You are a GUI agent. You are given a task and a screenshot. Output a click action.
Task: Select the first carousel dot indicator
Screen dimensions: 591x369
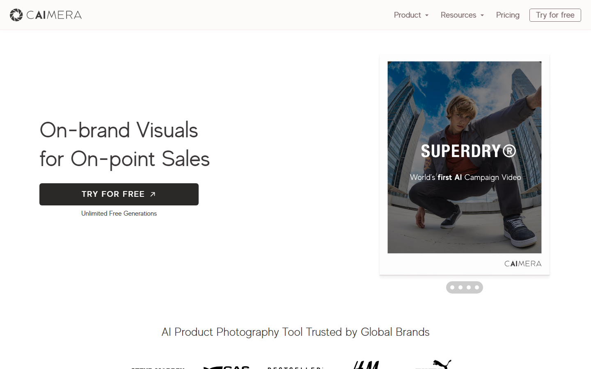tap(452, 287)
